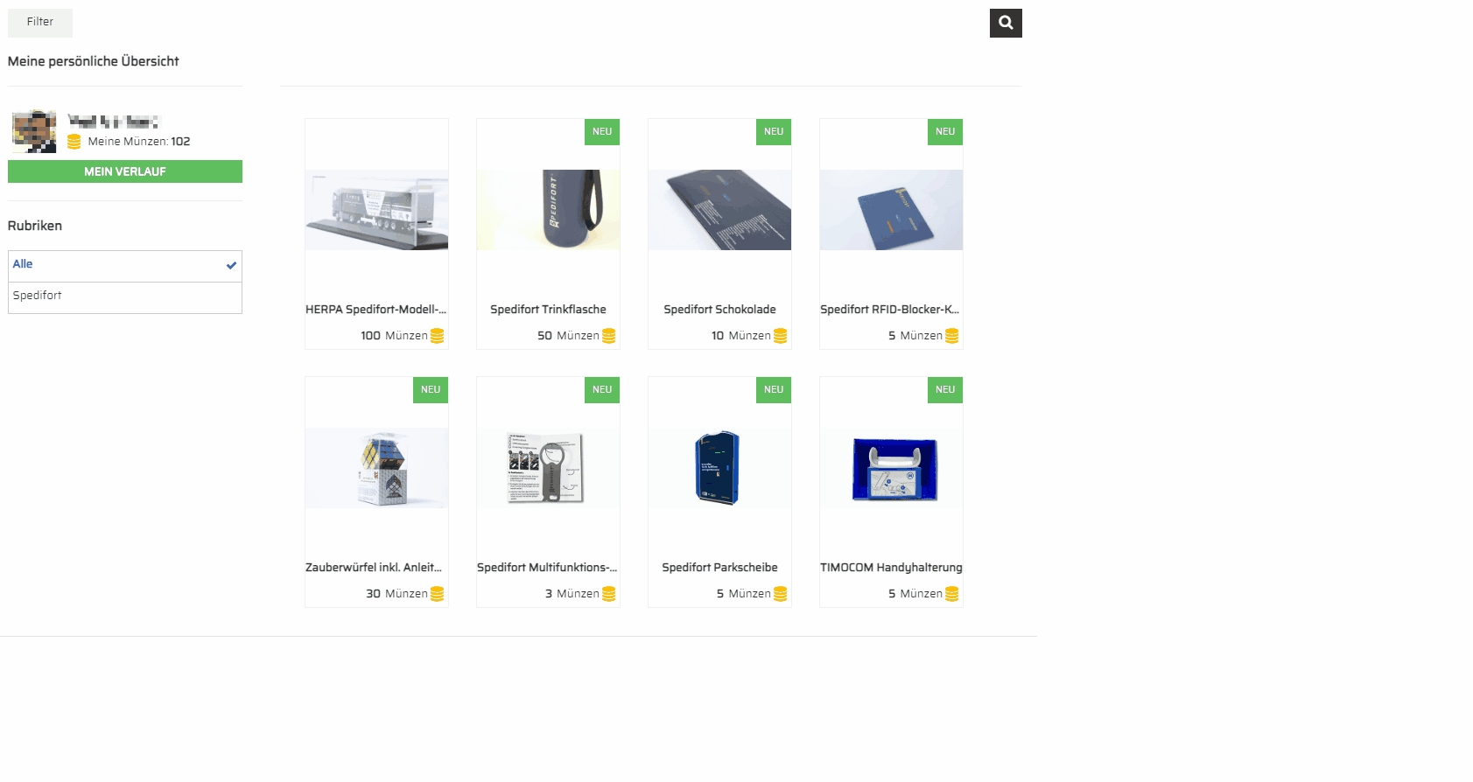
Task: Click the coin icon at 50 Münzen
Action: tap(608, 336)
